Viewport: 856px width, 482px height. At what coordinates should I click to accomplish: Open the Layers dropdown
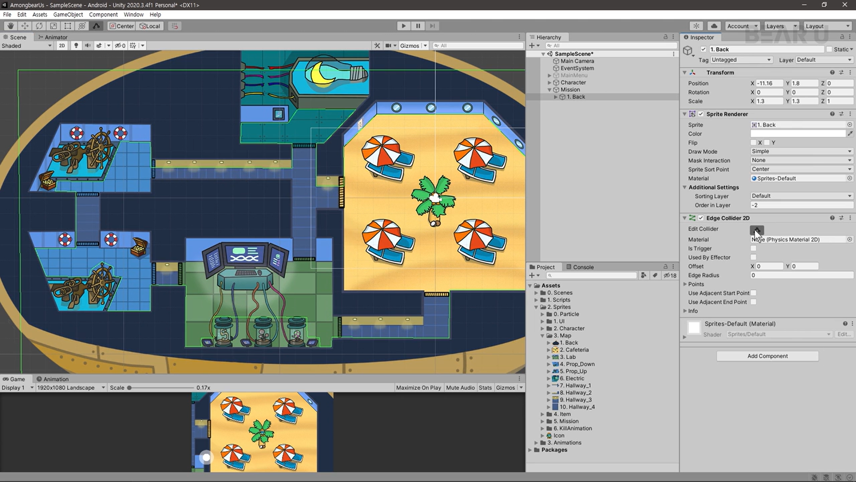pyautogui.click(x=781, y=26)
